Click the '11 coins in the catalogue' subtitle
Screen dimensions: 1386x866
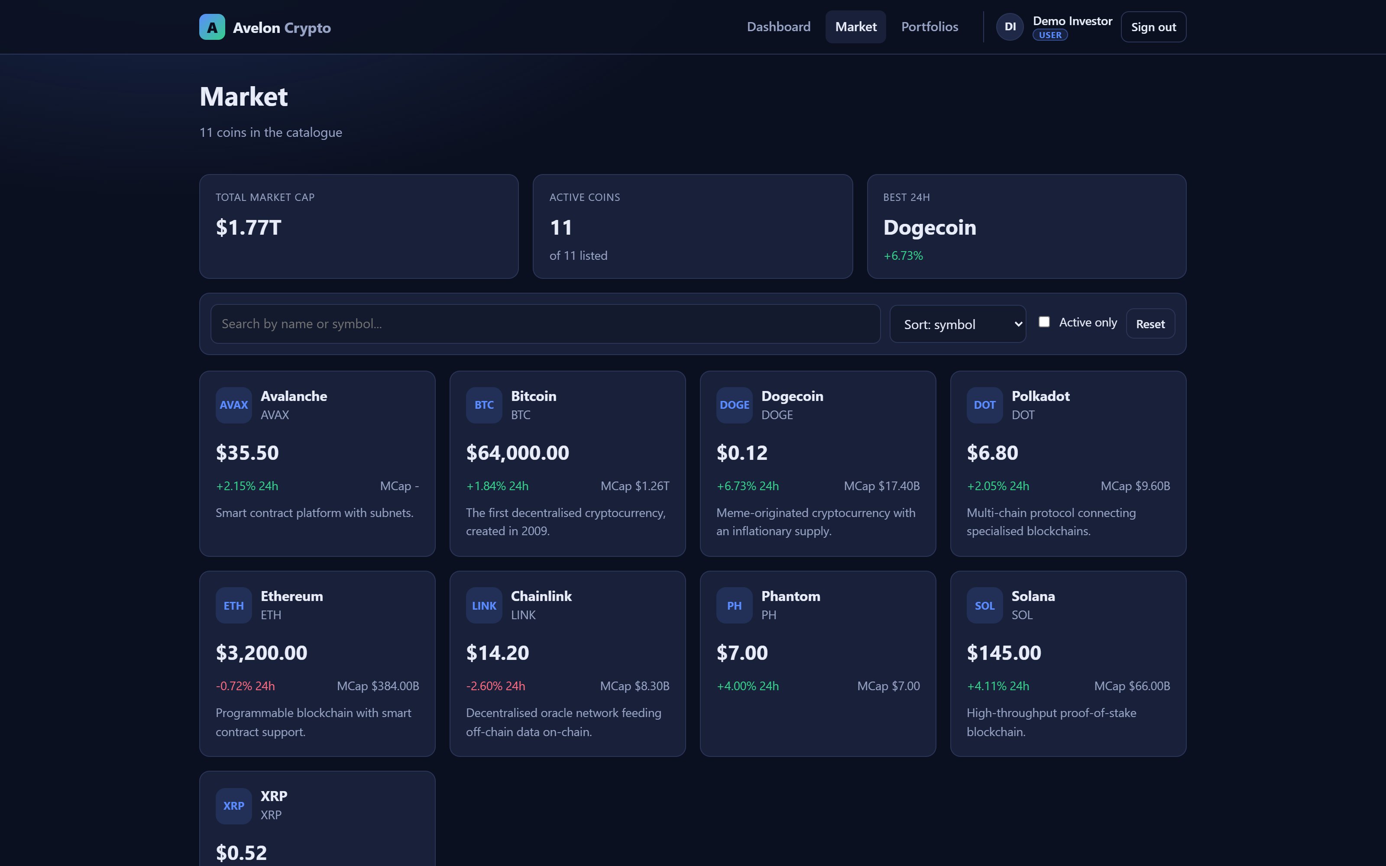point(271,133)
